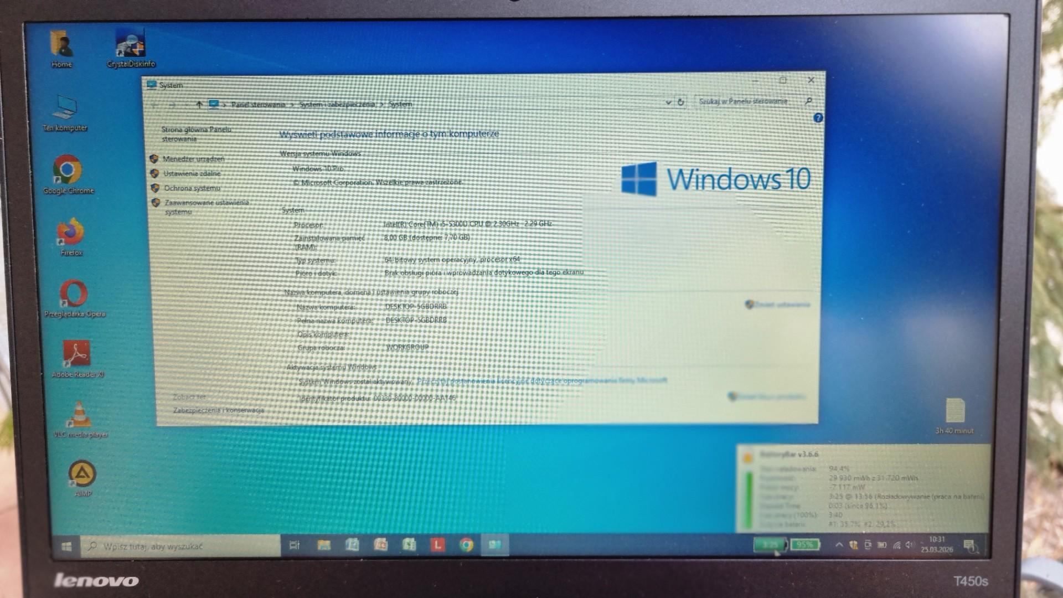Open Menedżer urządzeń link
The width and height of the screenshot is (1063, 598).
(x=194, y=159)
